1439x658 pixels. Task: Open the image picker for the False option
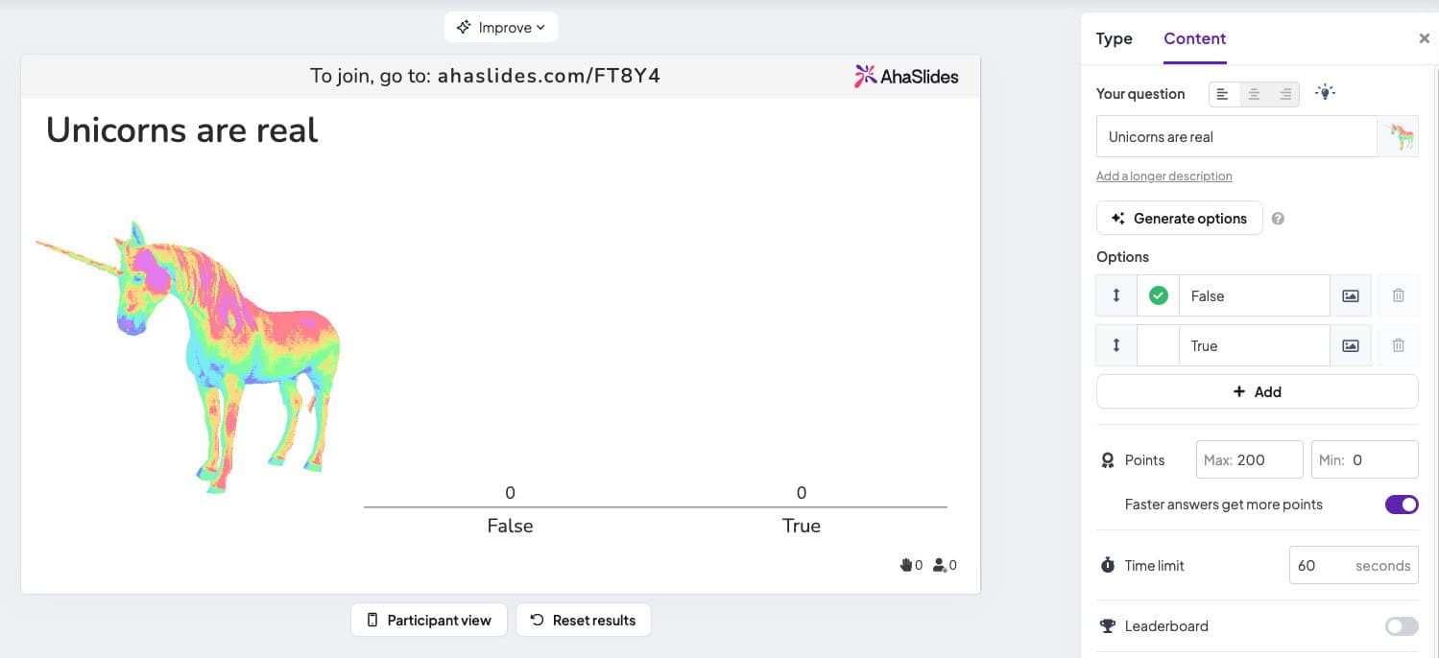(1350, 294)
